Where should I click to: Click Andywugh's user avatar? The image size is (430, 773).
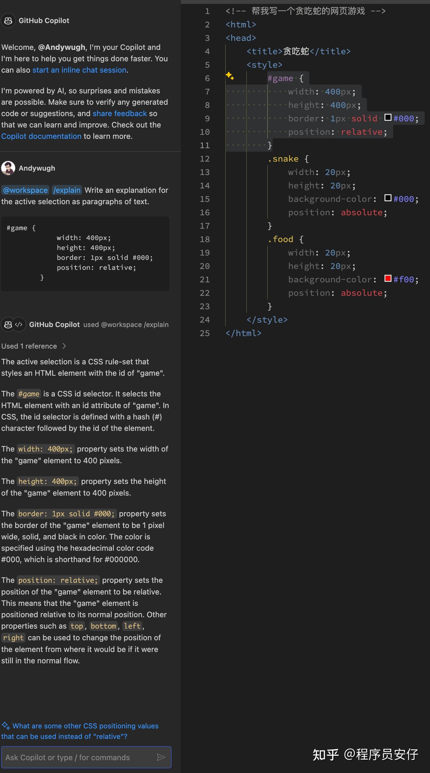click(8, 168)
